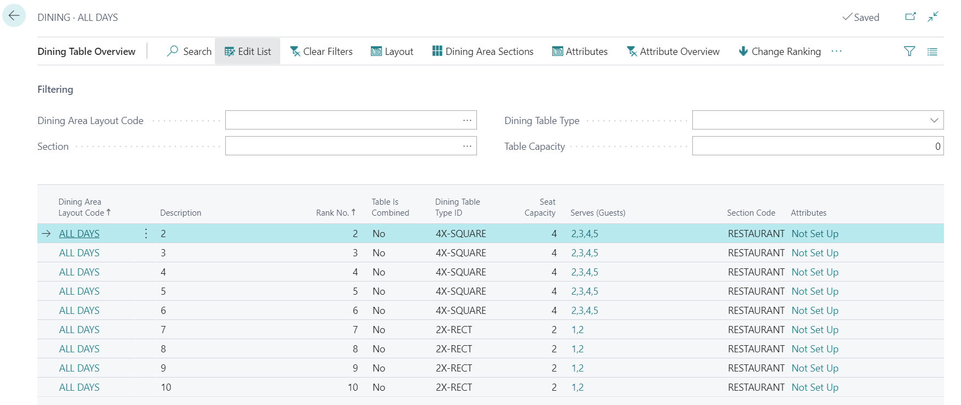The image size is (961, 405).
Task: Open Attribute Overview
Action: [673, 52]
